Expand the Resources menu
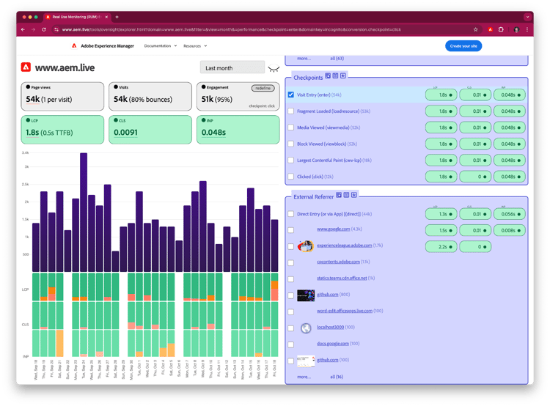 (x=195, y=46)
